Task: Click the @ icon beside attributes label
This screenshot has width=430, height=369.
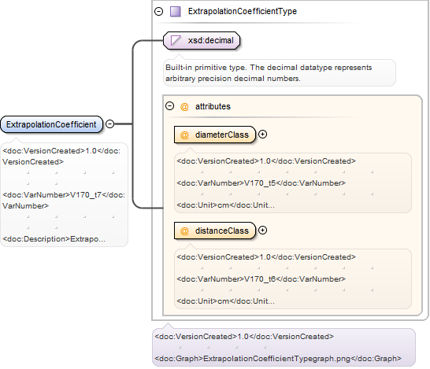Action: pos(184,106)
